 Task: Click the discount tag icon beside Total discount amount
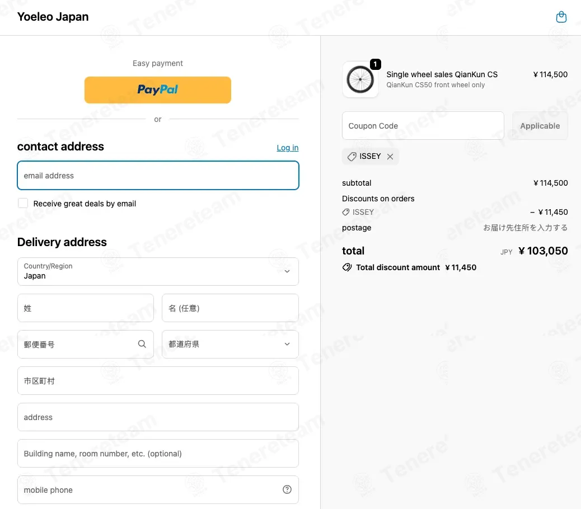347,267
